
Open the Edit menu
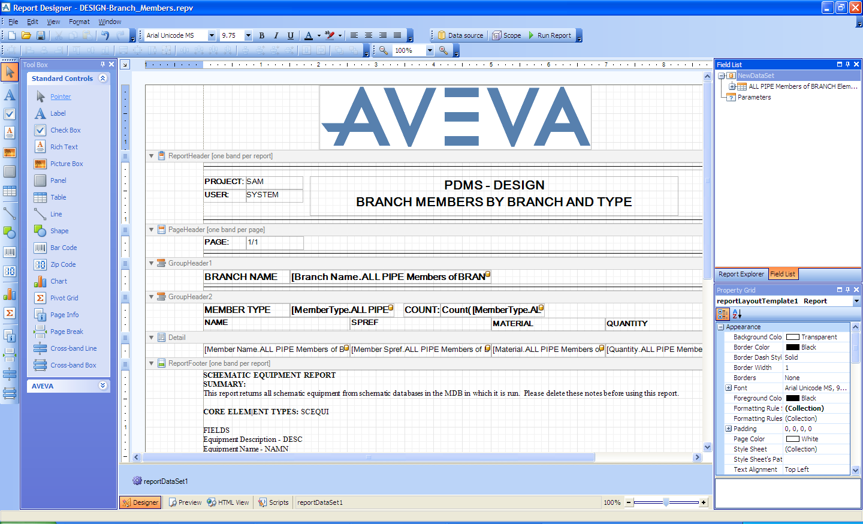pos(32,22)
